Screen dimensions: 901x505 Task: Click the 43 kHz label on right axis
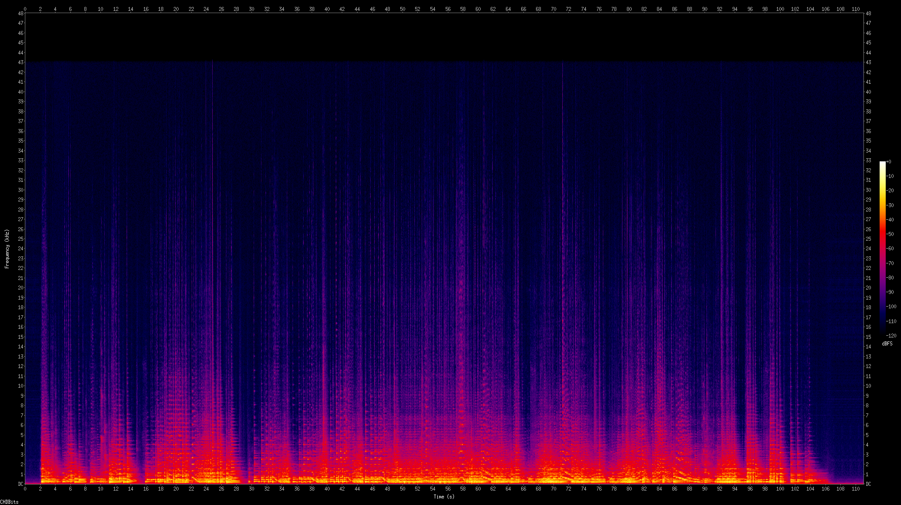click(x=868, y=62)
